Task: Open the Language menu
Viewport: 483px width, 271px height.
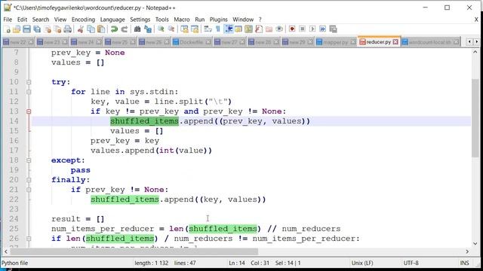Action: 112,20
